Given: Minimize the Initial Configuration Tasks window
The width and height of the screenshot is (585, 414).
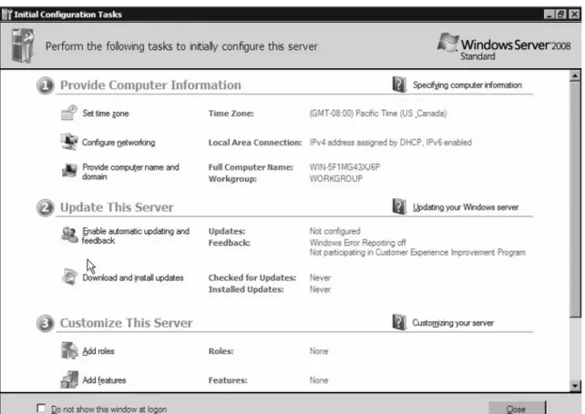Looking at the screenshot, I should 549,15.
